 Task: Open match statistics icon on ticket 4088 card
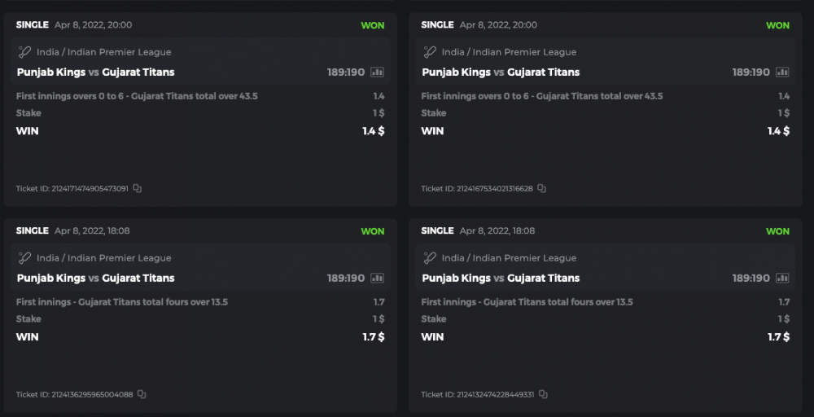[x=377, y=279]
